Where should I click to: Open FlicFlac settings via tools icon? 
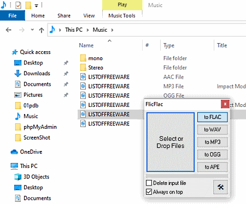point(220,187)
